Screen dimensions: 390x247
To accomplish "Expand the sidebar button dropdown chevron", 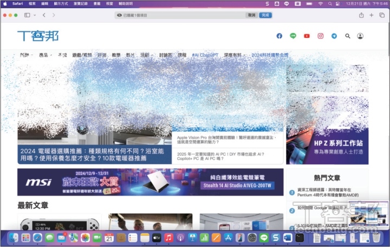I will pos(35,15).
